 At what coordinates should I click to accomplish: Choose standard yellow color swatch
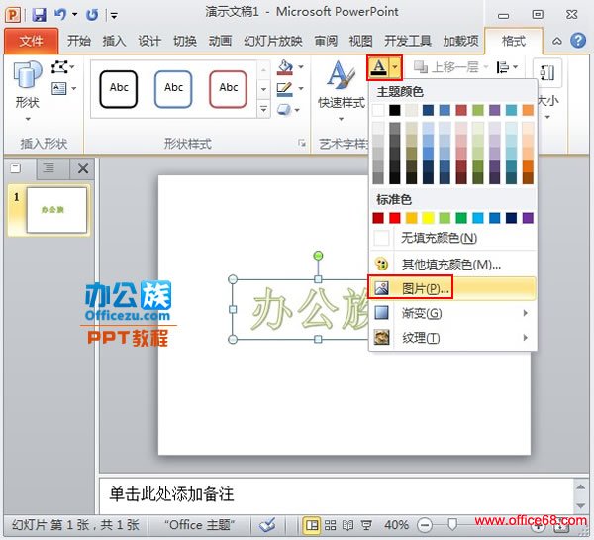coord(428,218)
